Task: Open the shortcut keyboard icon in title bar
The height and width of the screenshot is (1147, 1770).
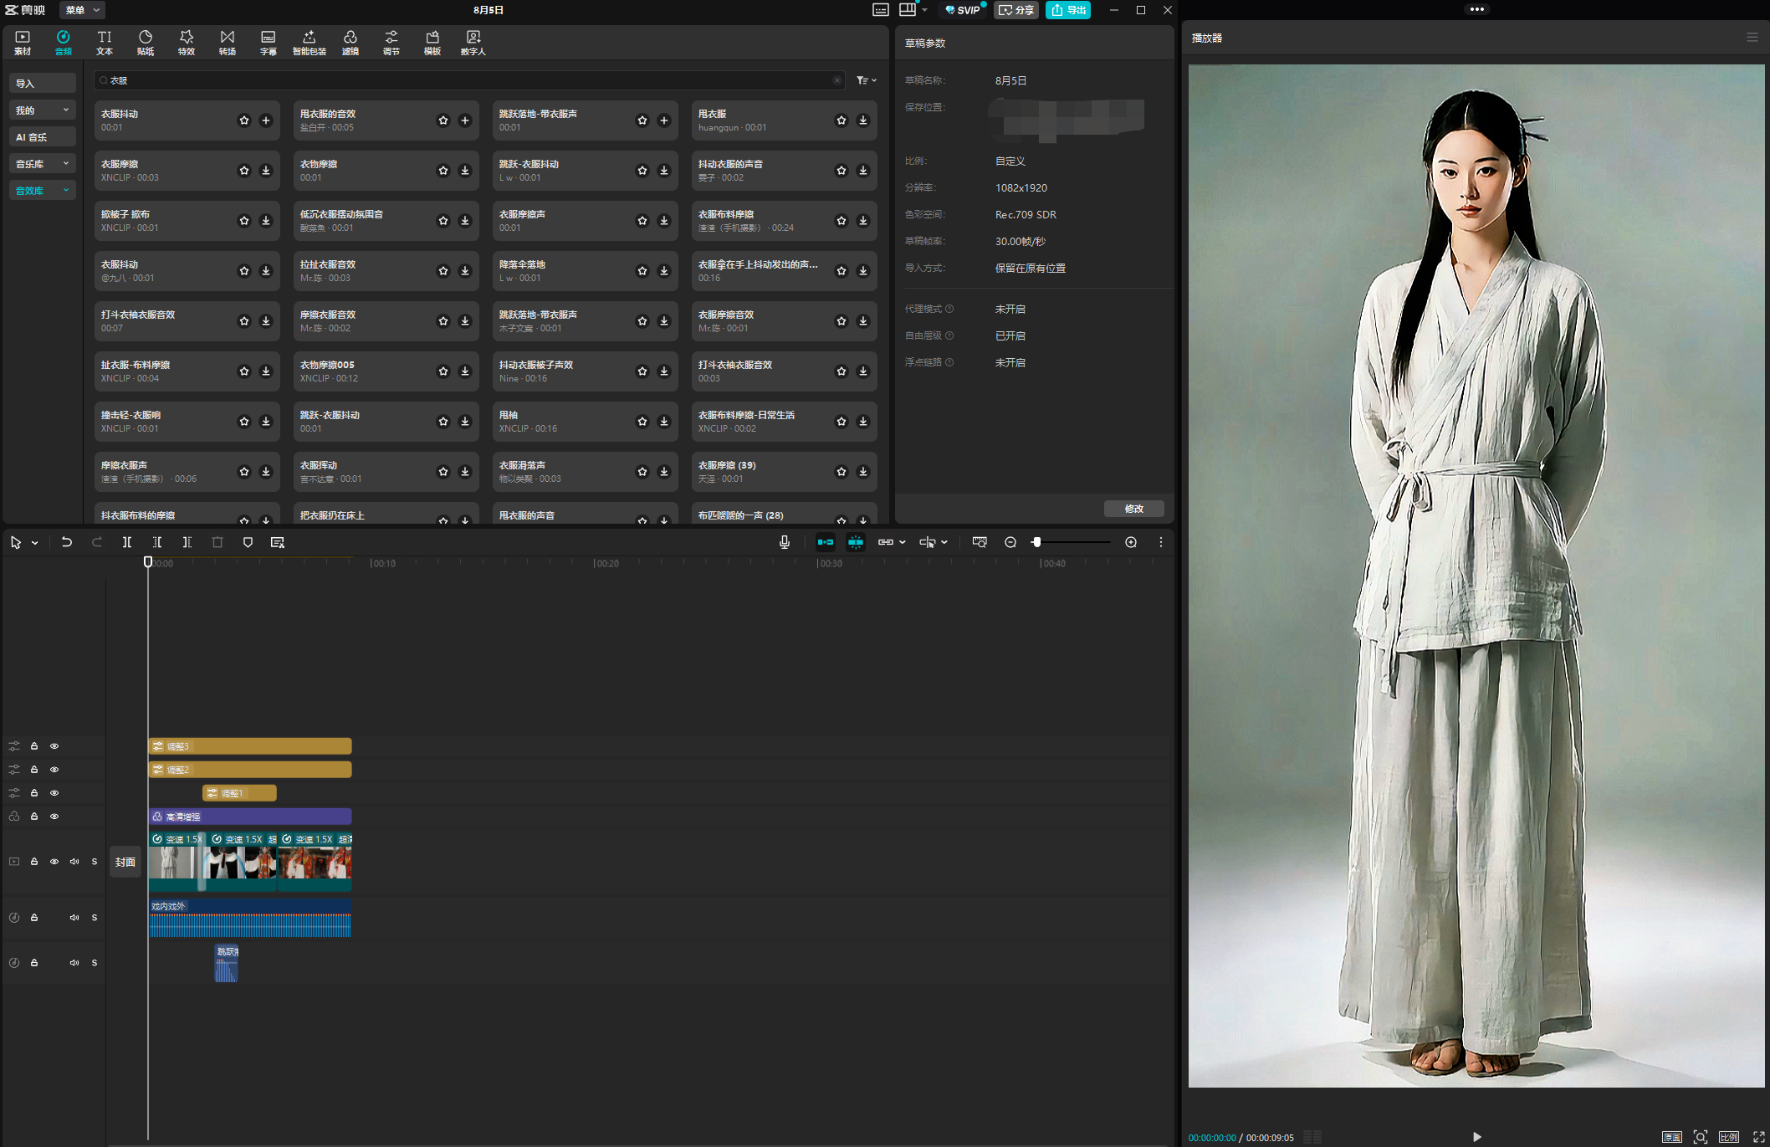Action: click(x=881, y=10)
